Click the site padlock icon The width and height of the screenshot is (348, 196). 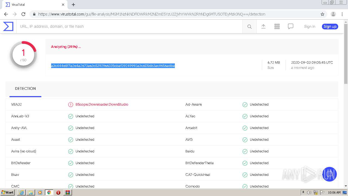pyautogui.click(x=34, y=14)
